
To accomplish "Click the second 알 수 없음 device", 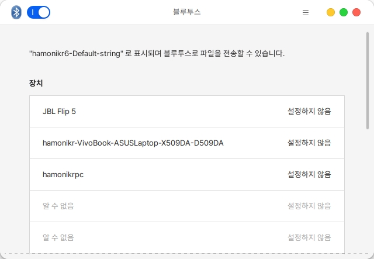I will tap(58, 237).
